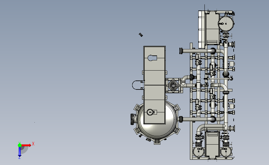Pick the gear-like circular hatch on the platform

tap(150, 112)
